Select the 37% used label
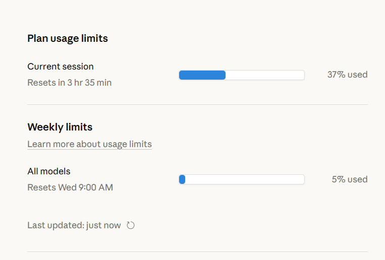This screenshot has height=260, width=385. [x=347, y=75]
